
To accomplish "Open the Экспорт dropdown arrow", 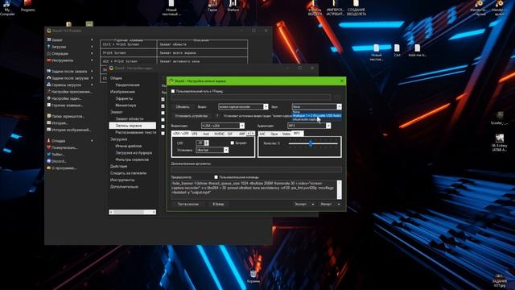I will [313, 204].
